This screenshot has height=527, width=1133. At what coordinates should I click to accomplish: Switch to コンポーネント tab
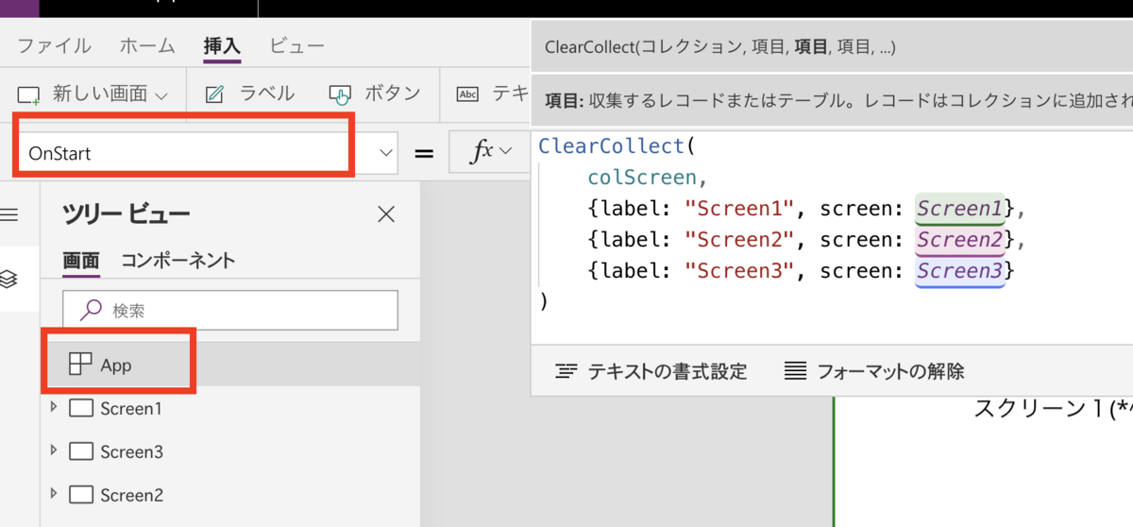coord(178,261)
